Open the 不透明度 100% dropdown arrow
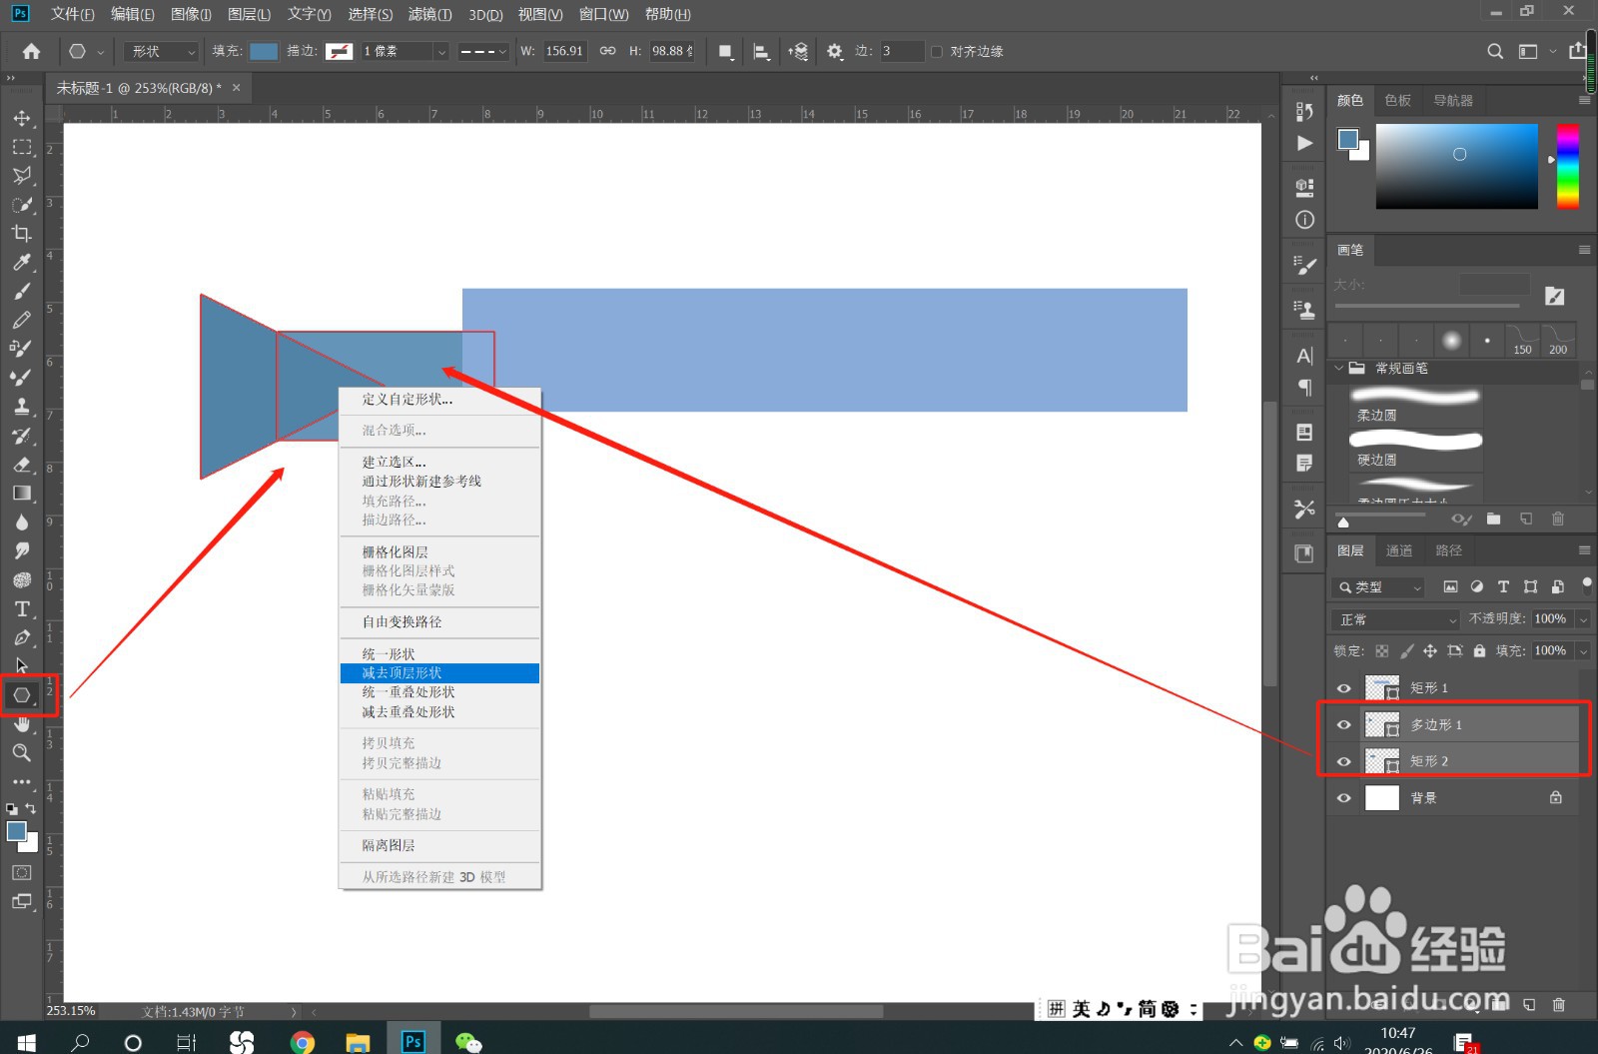The height and width of the screenshot is (1054, 1598). click(x=1583, y=619)
